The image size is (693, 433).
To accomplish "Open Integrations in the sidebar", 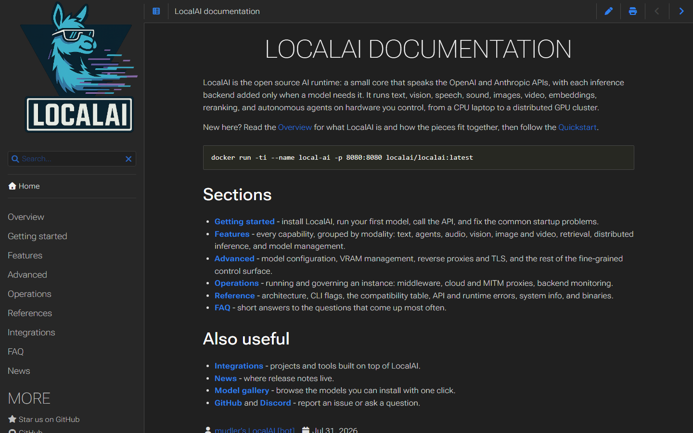I will click(31, 332).
